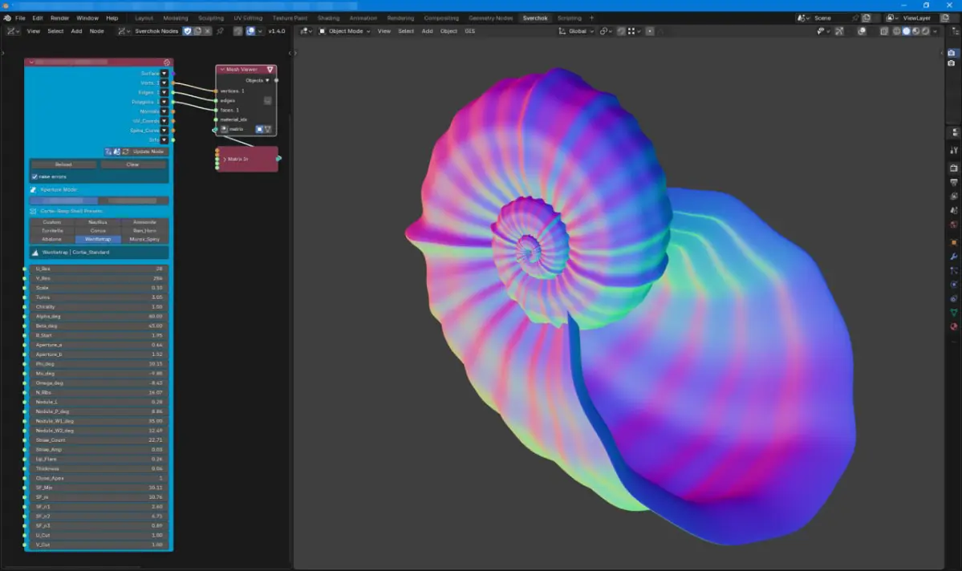Open the Normals output dropdown arrow
Screen dimensions: 962x571
point(164,111)
